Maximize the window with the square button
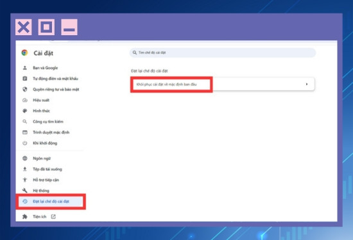Screen dimensions: 353x240 46,27
